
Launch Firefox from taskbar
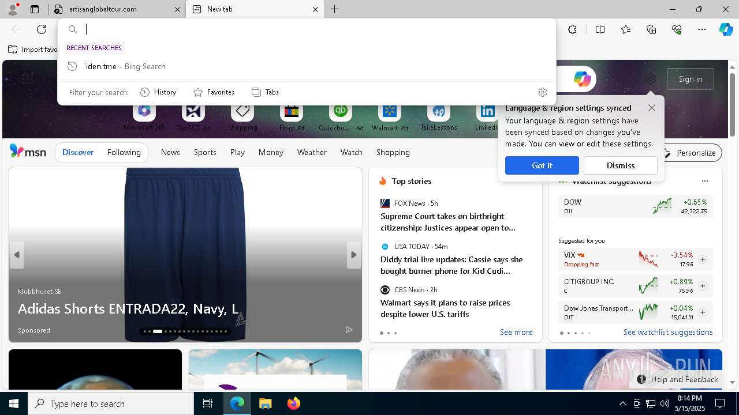point(293,403)
